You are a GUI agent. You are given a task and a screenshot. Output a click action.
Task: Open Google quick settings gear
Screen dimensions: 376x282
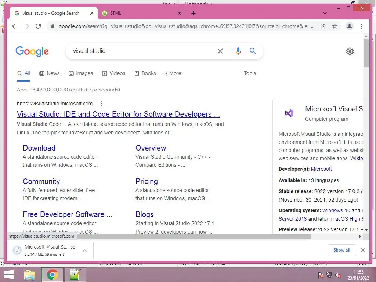click(x=350, y=51)
